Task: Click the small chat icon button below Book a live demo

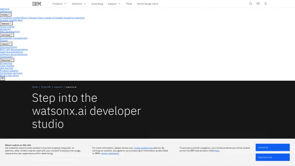Action: point(2,79)
